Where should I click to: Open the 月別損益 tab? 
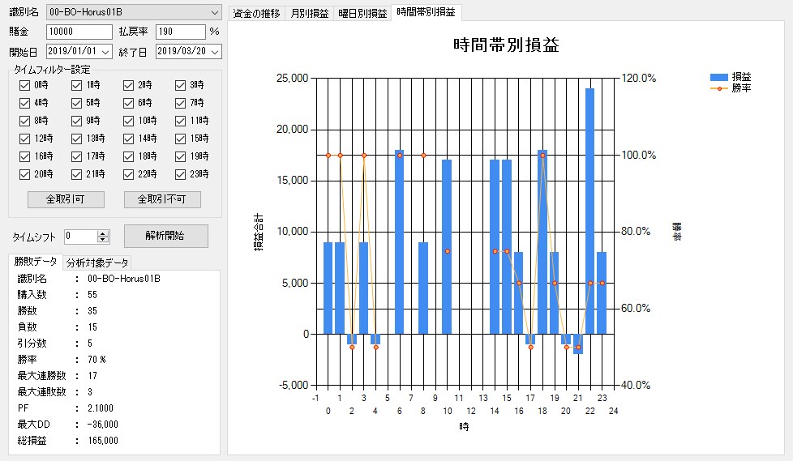[309, 13]
